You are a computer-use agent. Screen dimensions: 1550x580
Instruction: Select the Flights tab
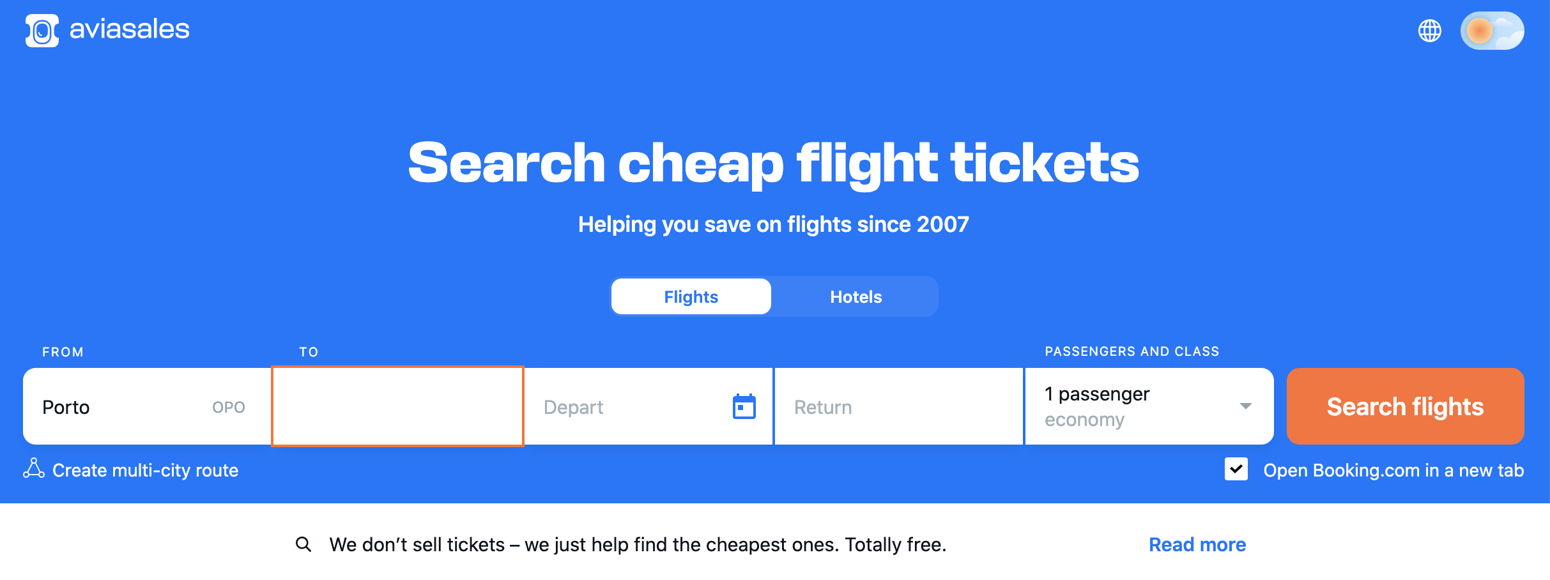click(x=691, y=296)
